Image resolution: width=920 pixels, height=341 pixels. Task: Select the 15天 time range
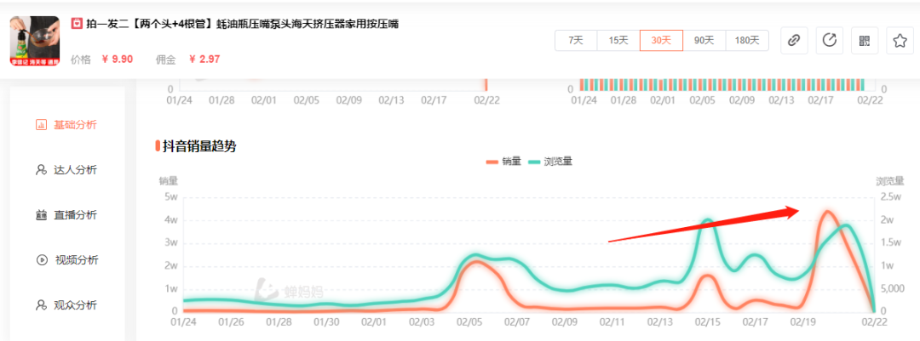click(618, 41)
